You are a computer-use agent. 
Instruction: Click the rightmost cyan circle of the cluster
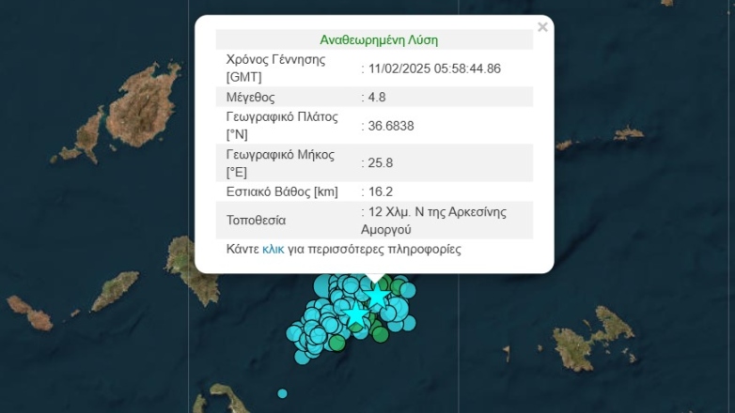[411, 322]
